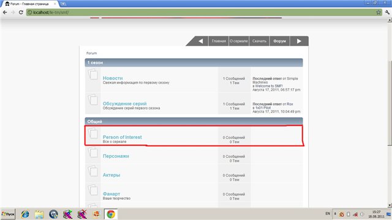Select the Форум navigation tab
The image size is (392, 220).
click(x=279, y=41)
